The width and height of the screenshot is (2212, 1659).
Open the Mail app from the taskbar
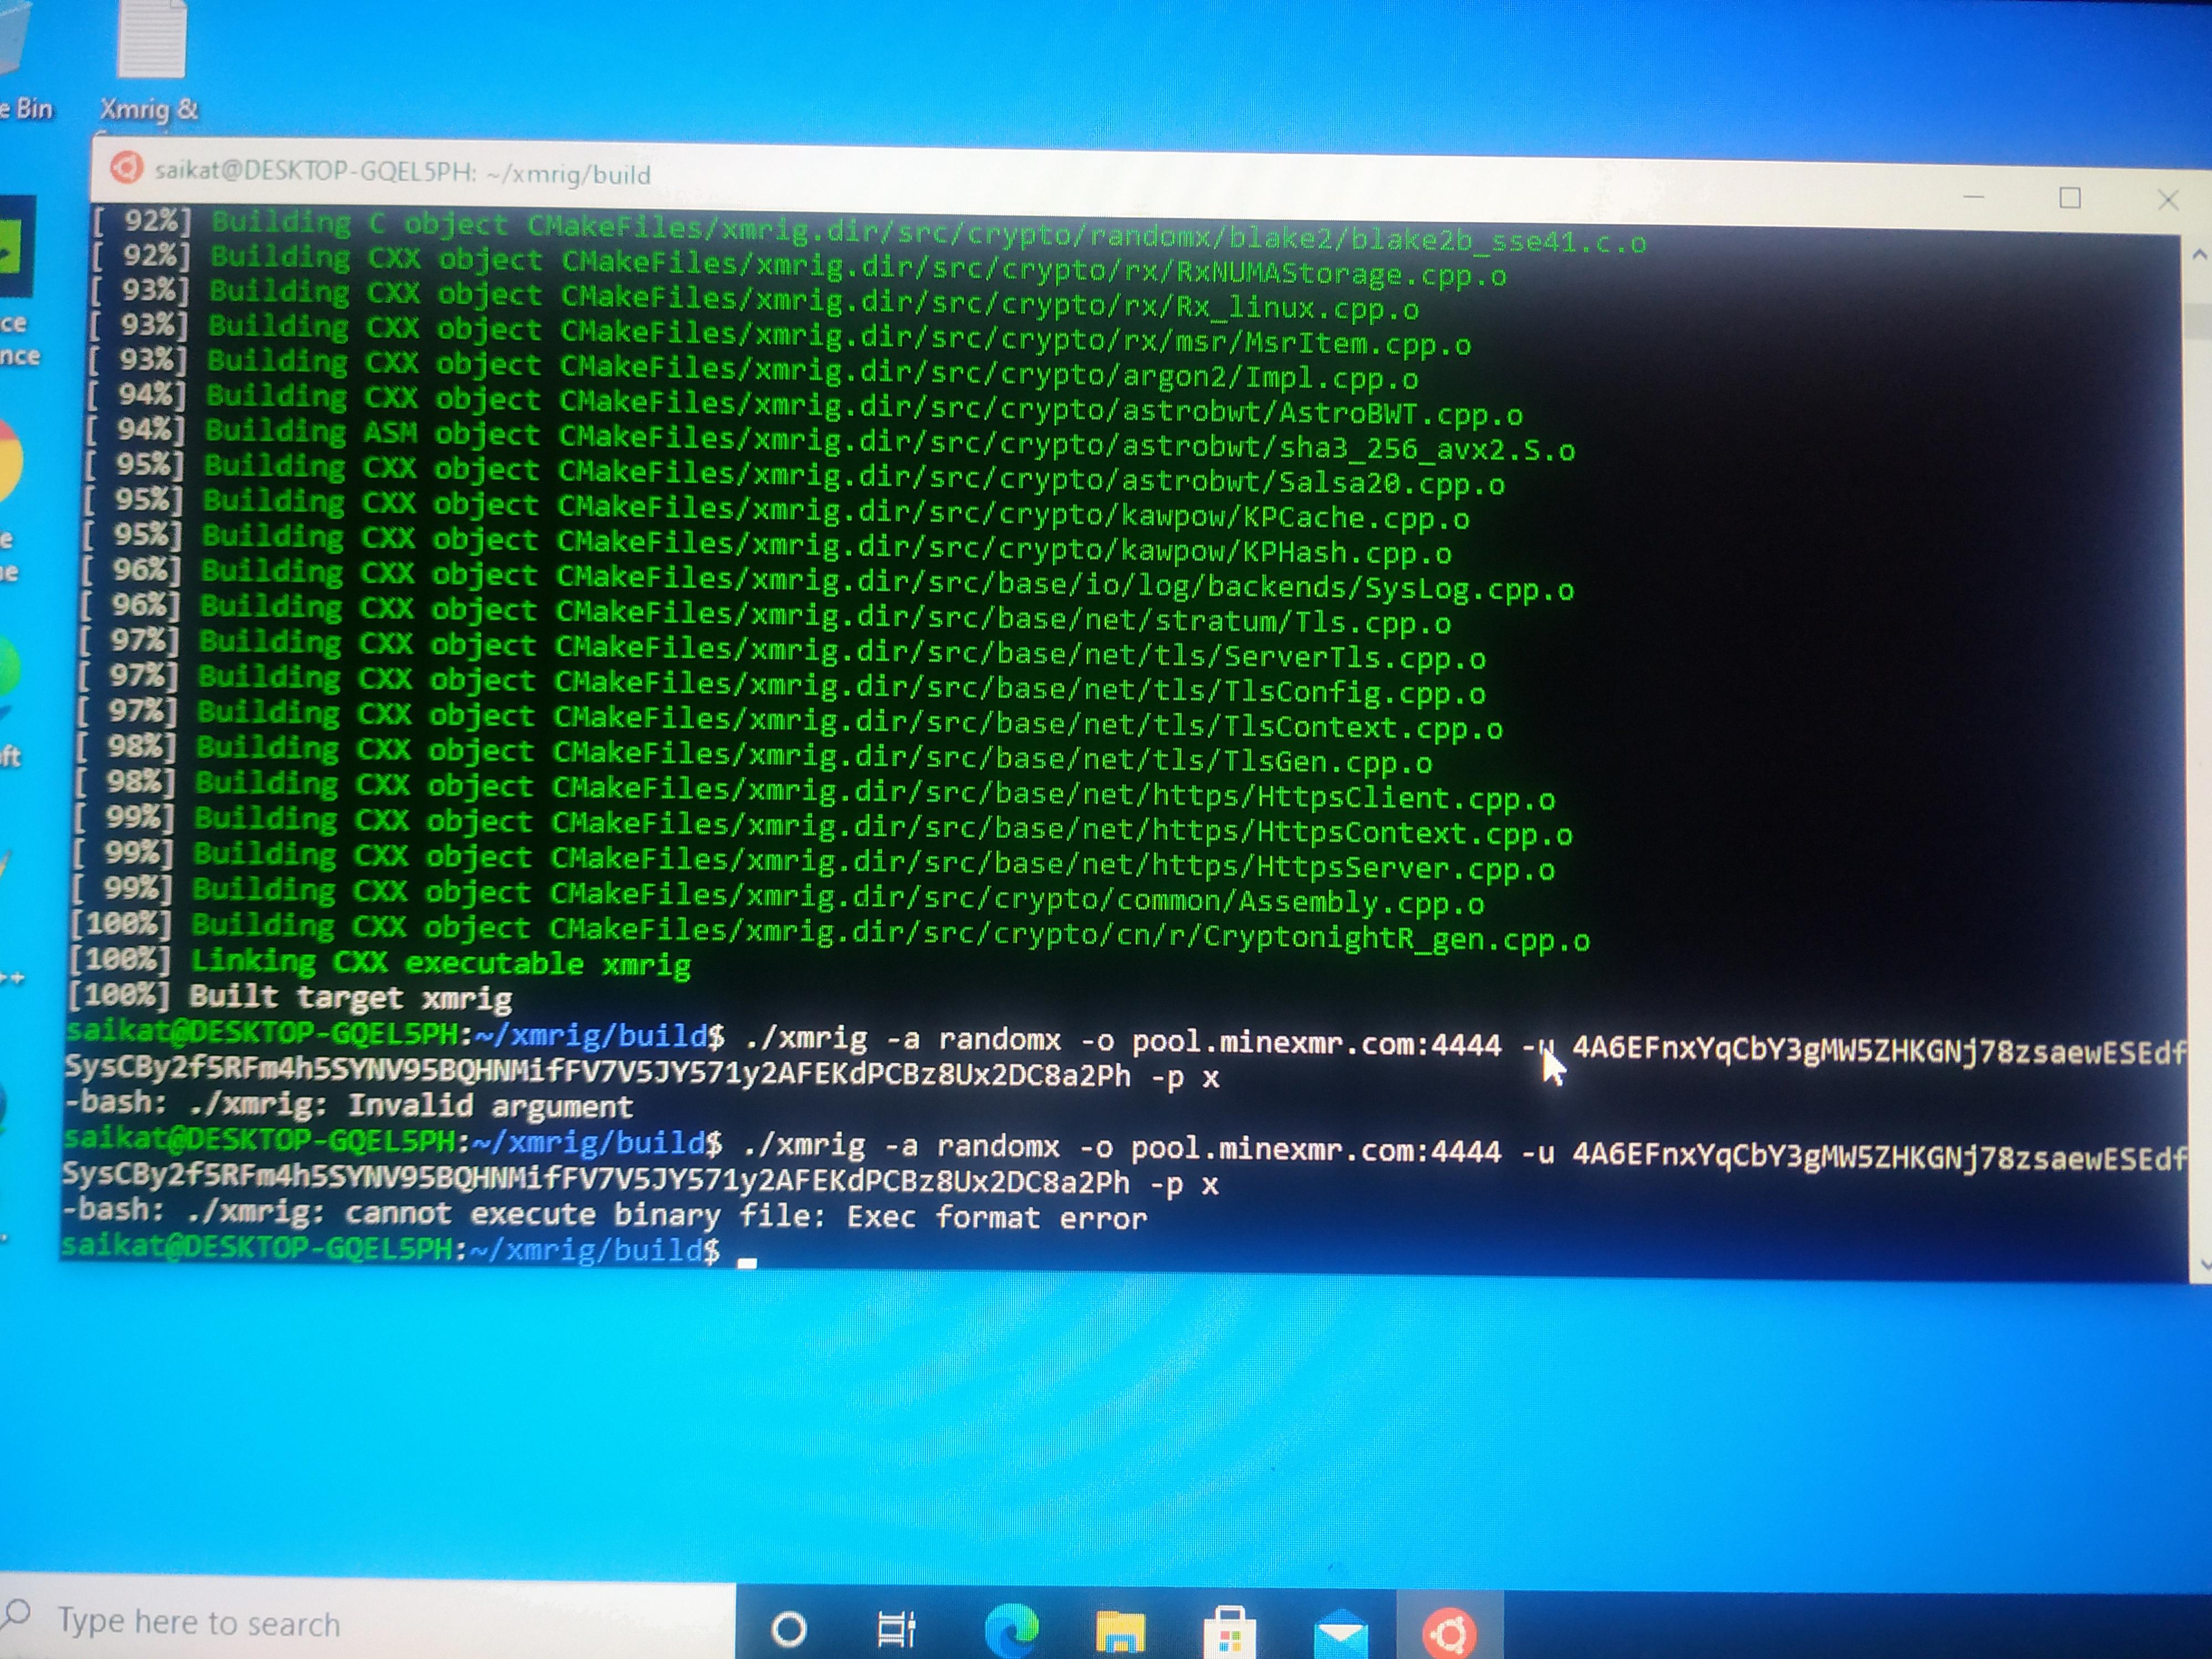point(1340,1634)
